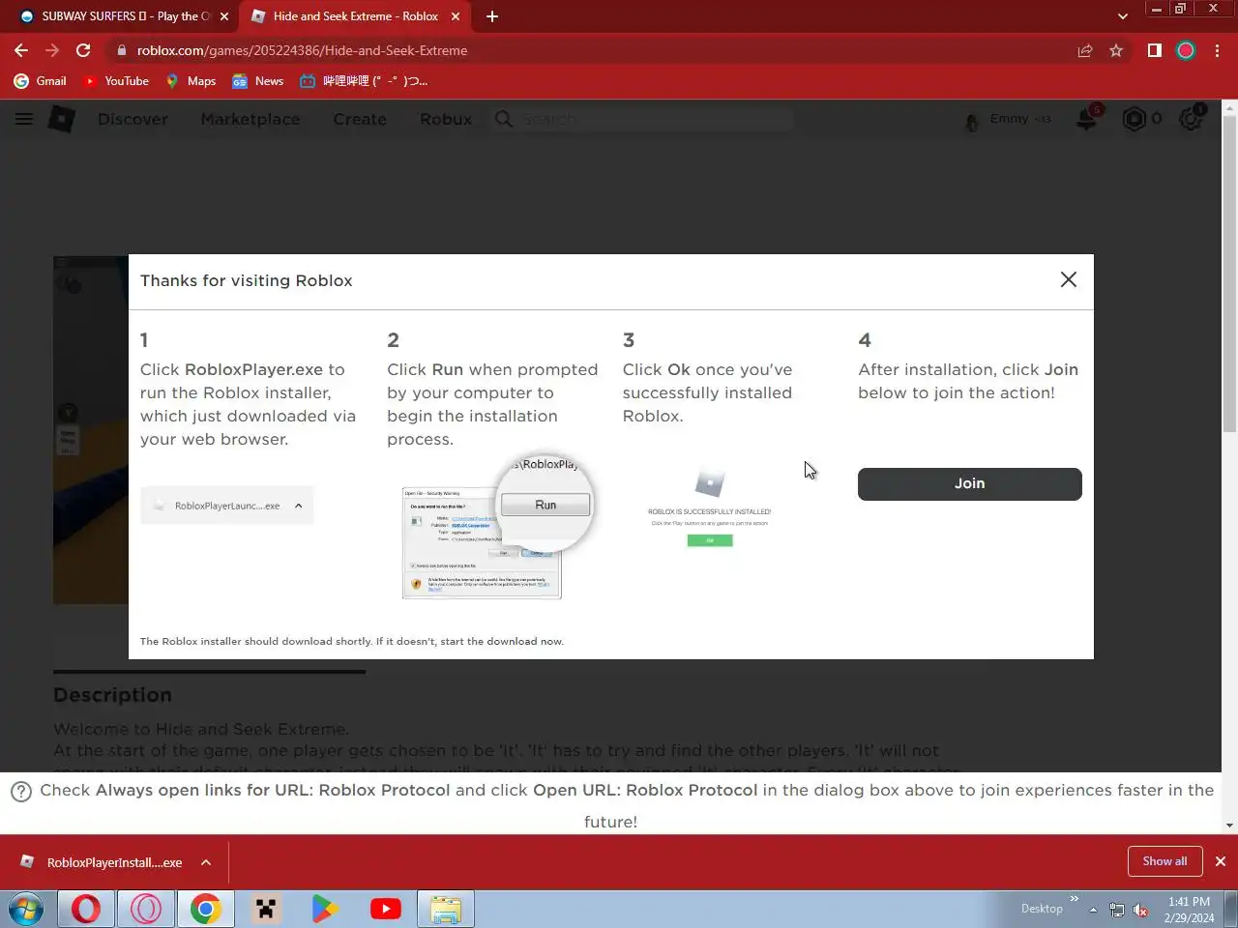Open the Discover page
Viewport: 1238px width, 928px height.
pos(133,119)
